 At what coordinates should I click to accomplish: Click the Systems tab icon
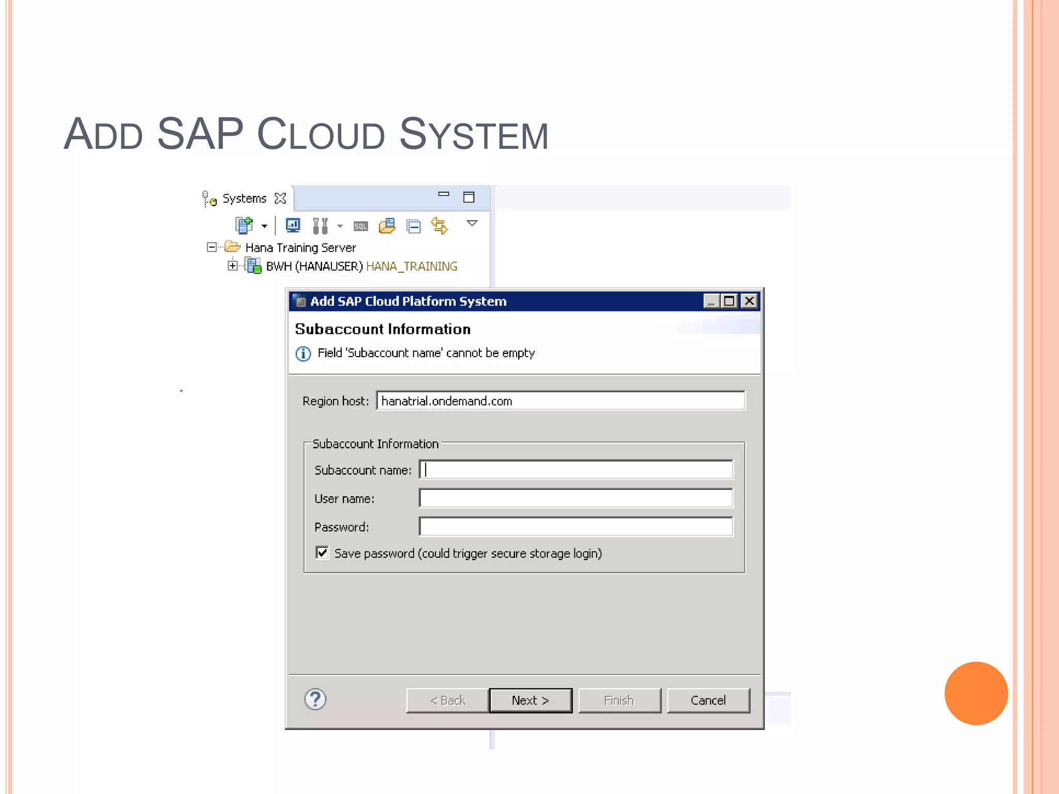209,198
